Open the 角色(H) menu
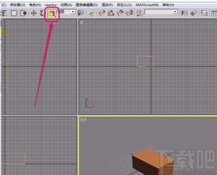The width and height of the screenshot is (217, 175). [x=35, y=5]
